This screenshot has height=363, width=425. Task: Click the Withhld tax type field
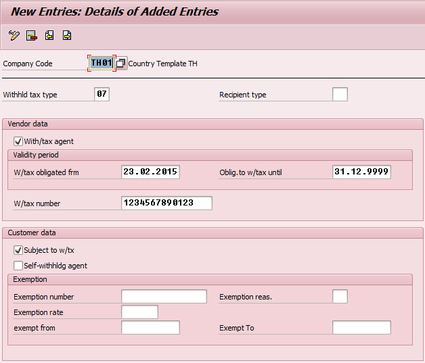pos(102,94)
